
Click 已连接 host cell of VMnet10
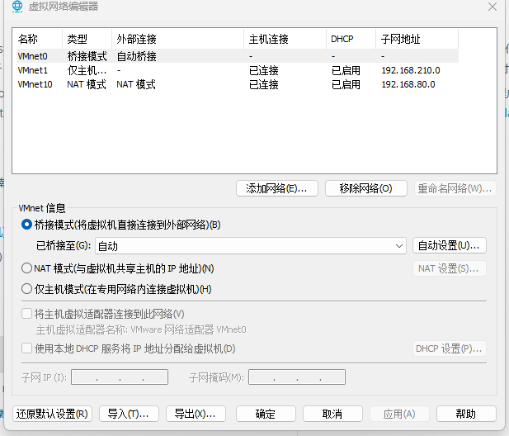(264, 84)
